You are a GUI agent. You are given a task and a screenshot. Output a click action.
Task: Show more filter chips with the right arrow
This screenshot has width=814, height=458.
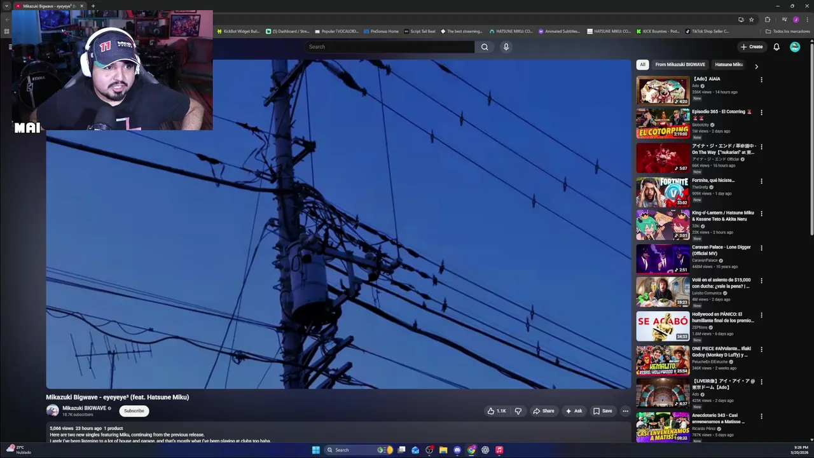tap(756, 66)
